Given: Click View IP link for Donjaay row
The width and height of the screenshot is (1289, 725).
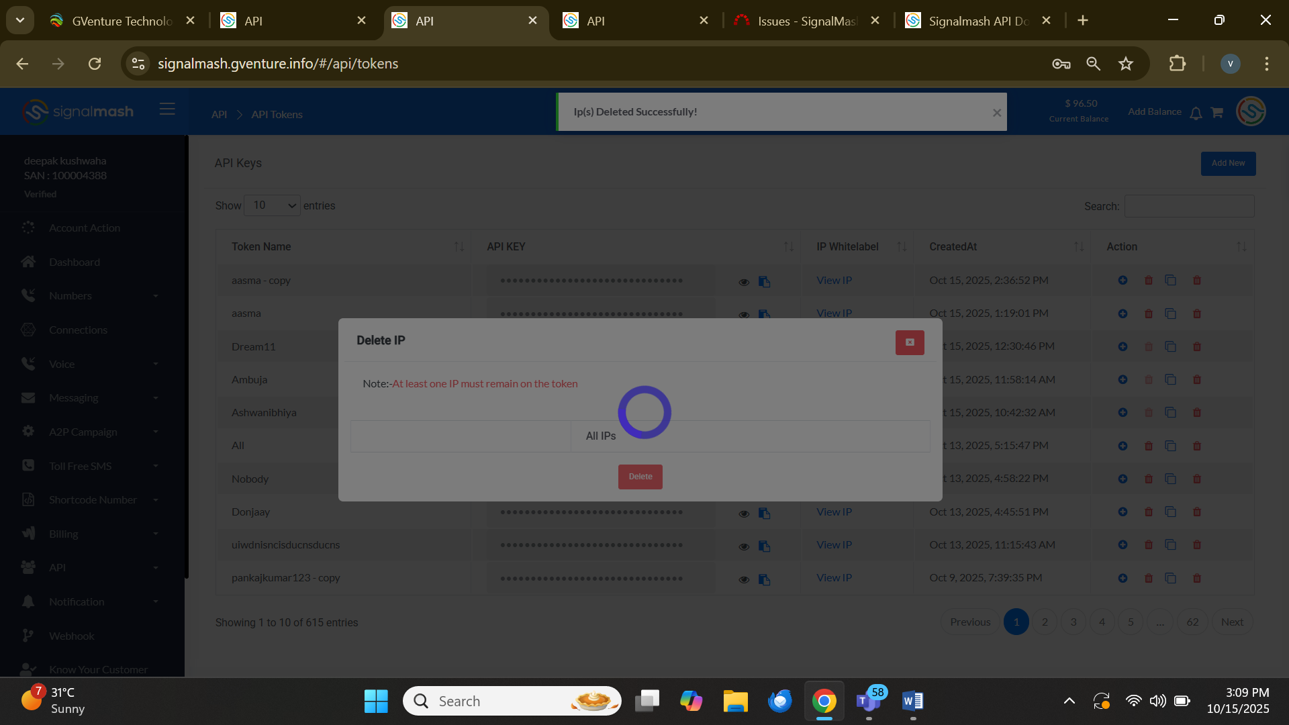Looking at the screenshot, I should click(834, 512).
